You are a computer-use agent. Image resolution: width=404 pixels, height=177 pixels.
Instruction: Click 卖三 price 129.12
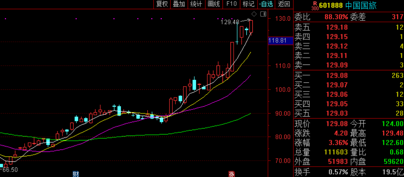[337, 47]
